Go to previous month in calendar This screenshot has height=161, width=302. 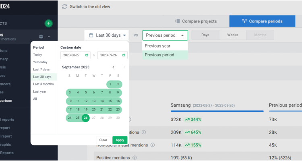click(113, 67)
